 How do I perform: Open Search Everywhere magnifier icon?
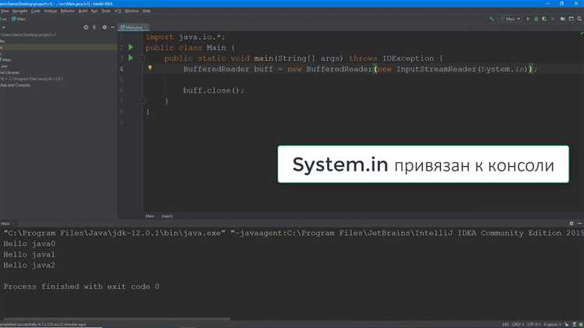point(578,19)
